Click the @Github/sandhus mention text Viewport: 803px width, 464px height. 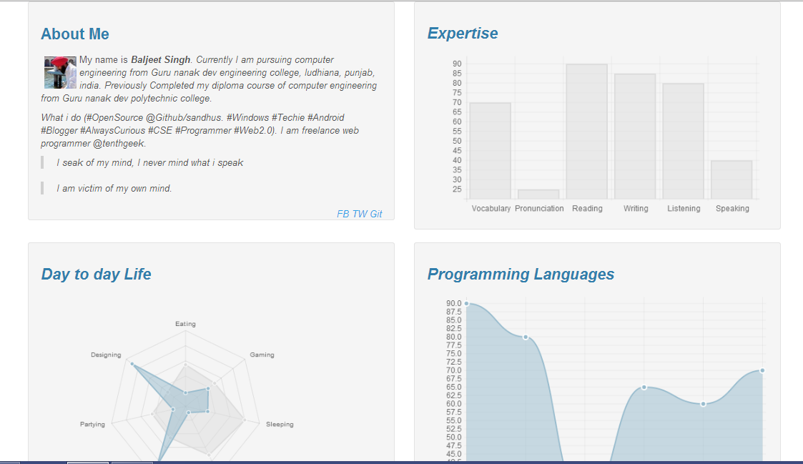tap(184, 118)
